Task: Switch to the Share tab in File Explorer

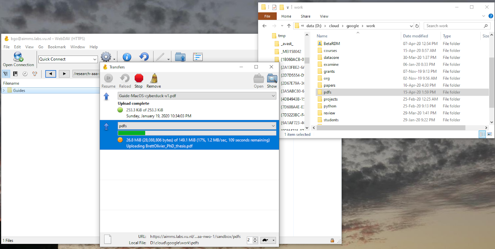Action: pyautogui.click(x=305, y=16)
